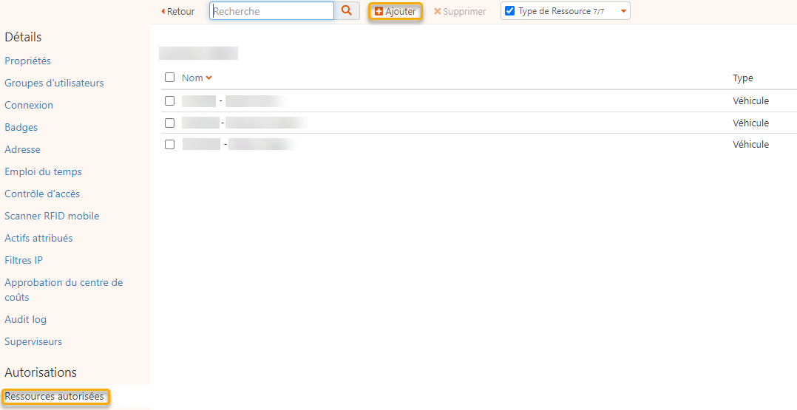797x410 pixels.
Task: Navigate to Contrôle d'accès
Action: pos(42,194)
